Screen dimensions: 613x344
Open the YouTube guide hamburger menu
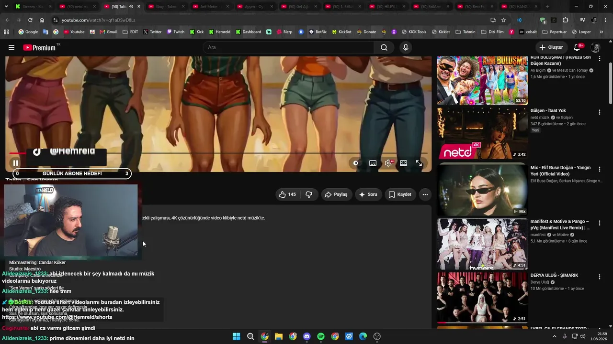(x=11, y=47)
